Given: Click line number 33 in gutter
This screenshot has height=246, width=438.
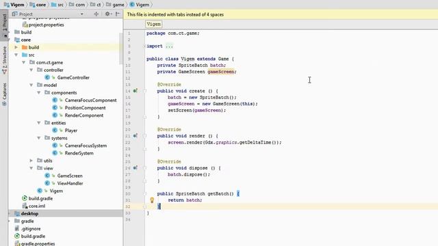Looking at the screenshot, I should coord(128,213).
